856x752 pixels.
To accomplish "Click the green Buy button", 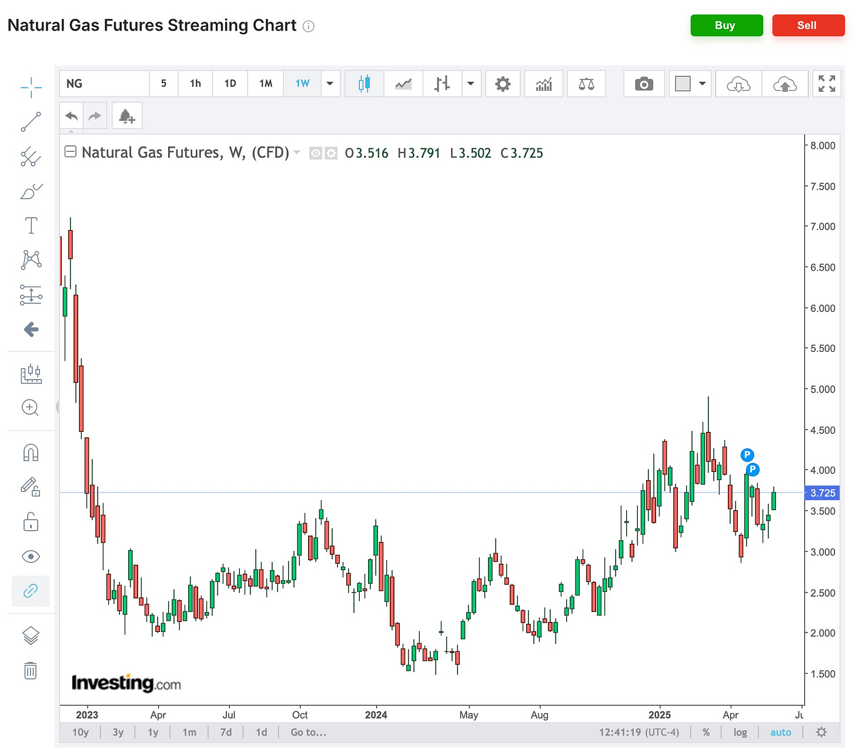I will (x=727, y=25).
